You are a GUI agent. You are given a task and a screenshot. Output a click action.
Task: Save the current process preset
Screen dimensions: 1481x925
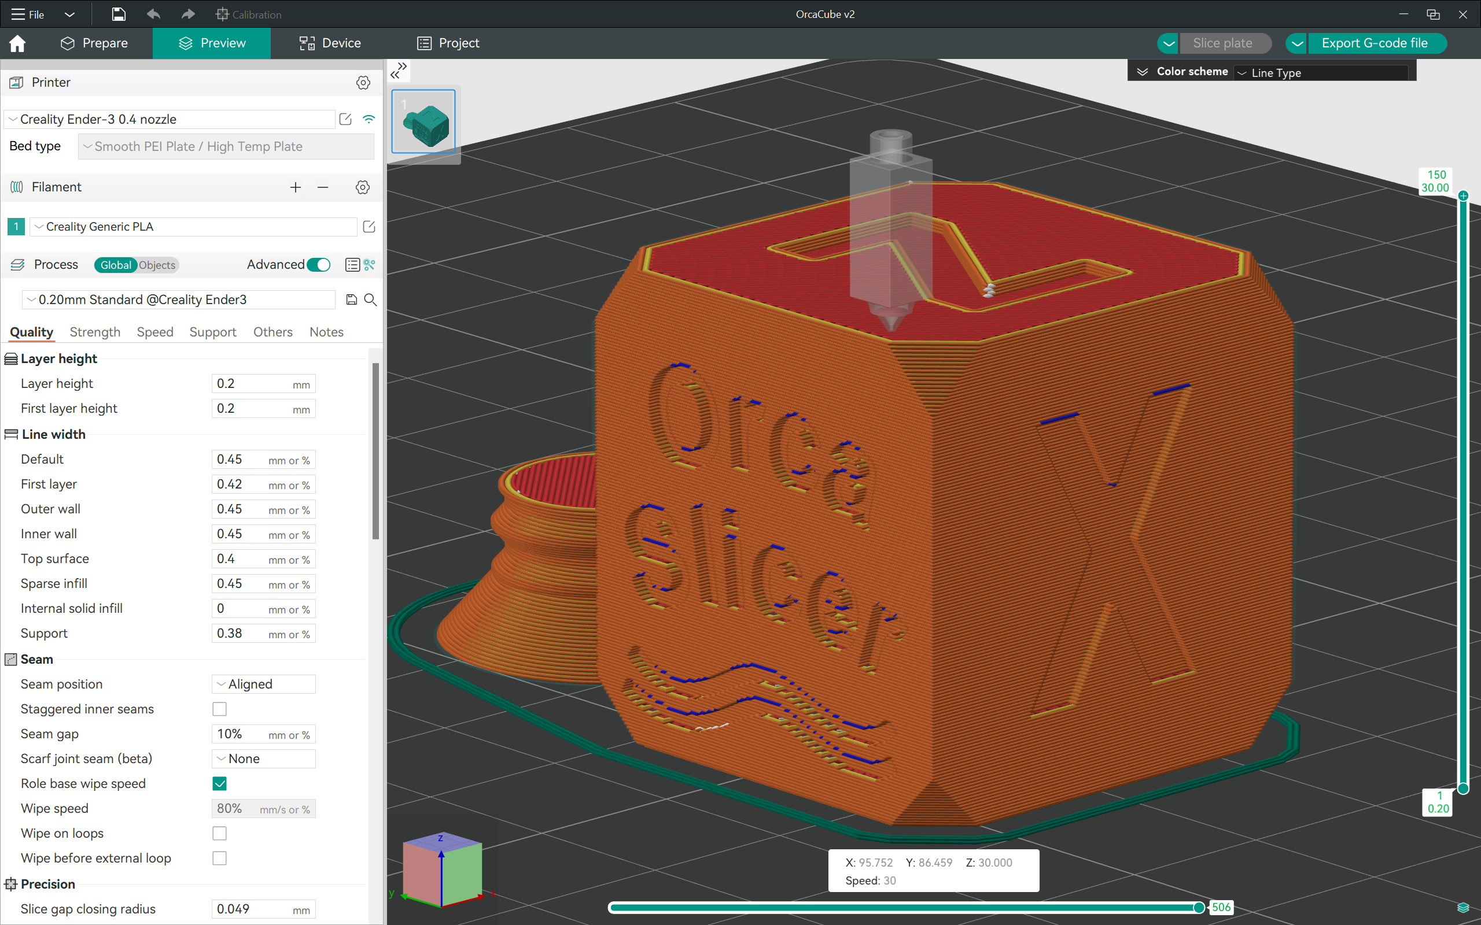point(351,300)
